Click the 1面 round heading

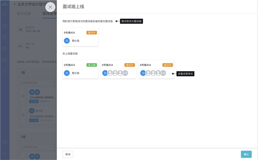coord(23,73)
